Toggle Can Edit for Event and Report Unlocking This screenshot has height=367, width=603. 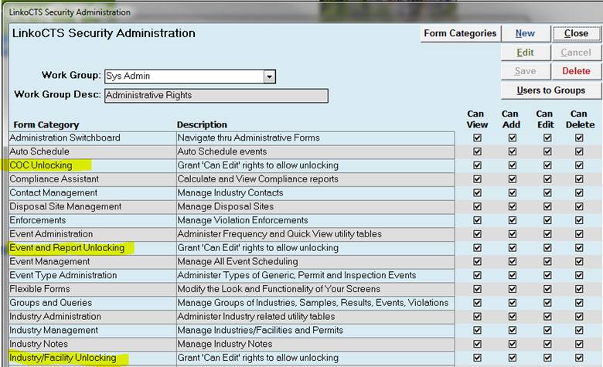(x=547, y=248)
